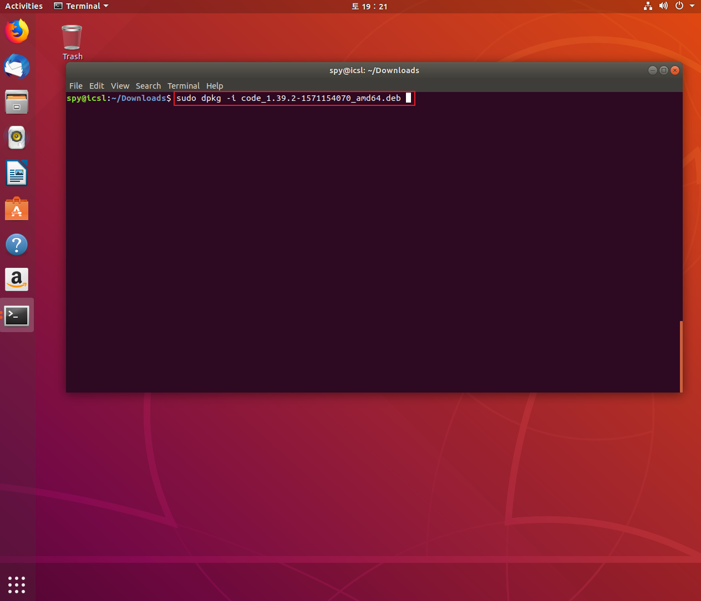
Task: Open the File menu
Action: [x=76, y=86]
